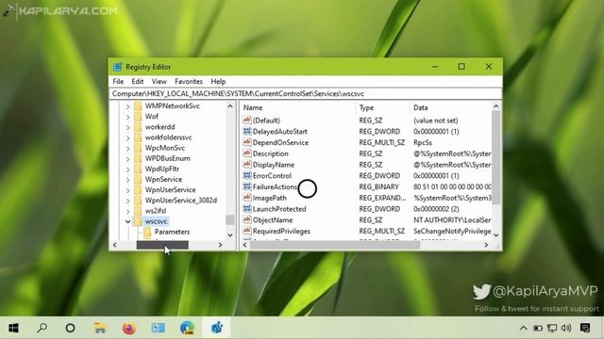
Task: Show hidden system tray icons
Action: [x=523, y=328]
